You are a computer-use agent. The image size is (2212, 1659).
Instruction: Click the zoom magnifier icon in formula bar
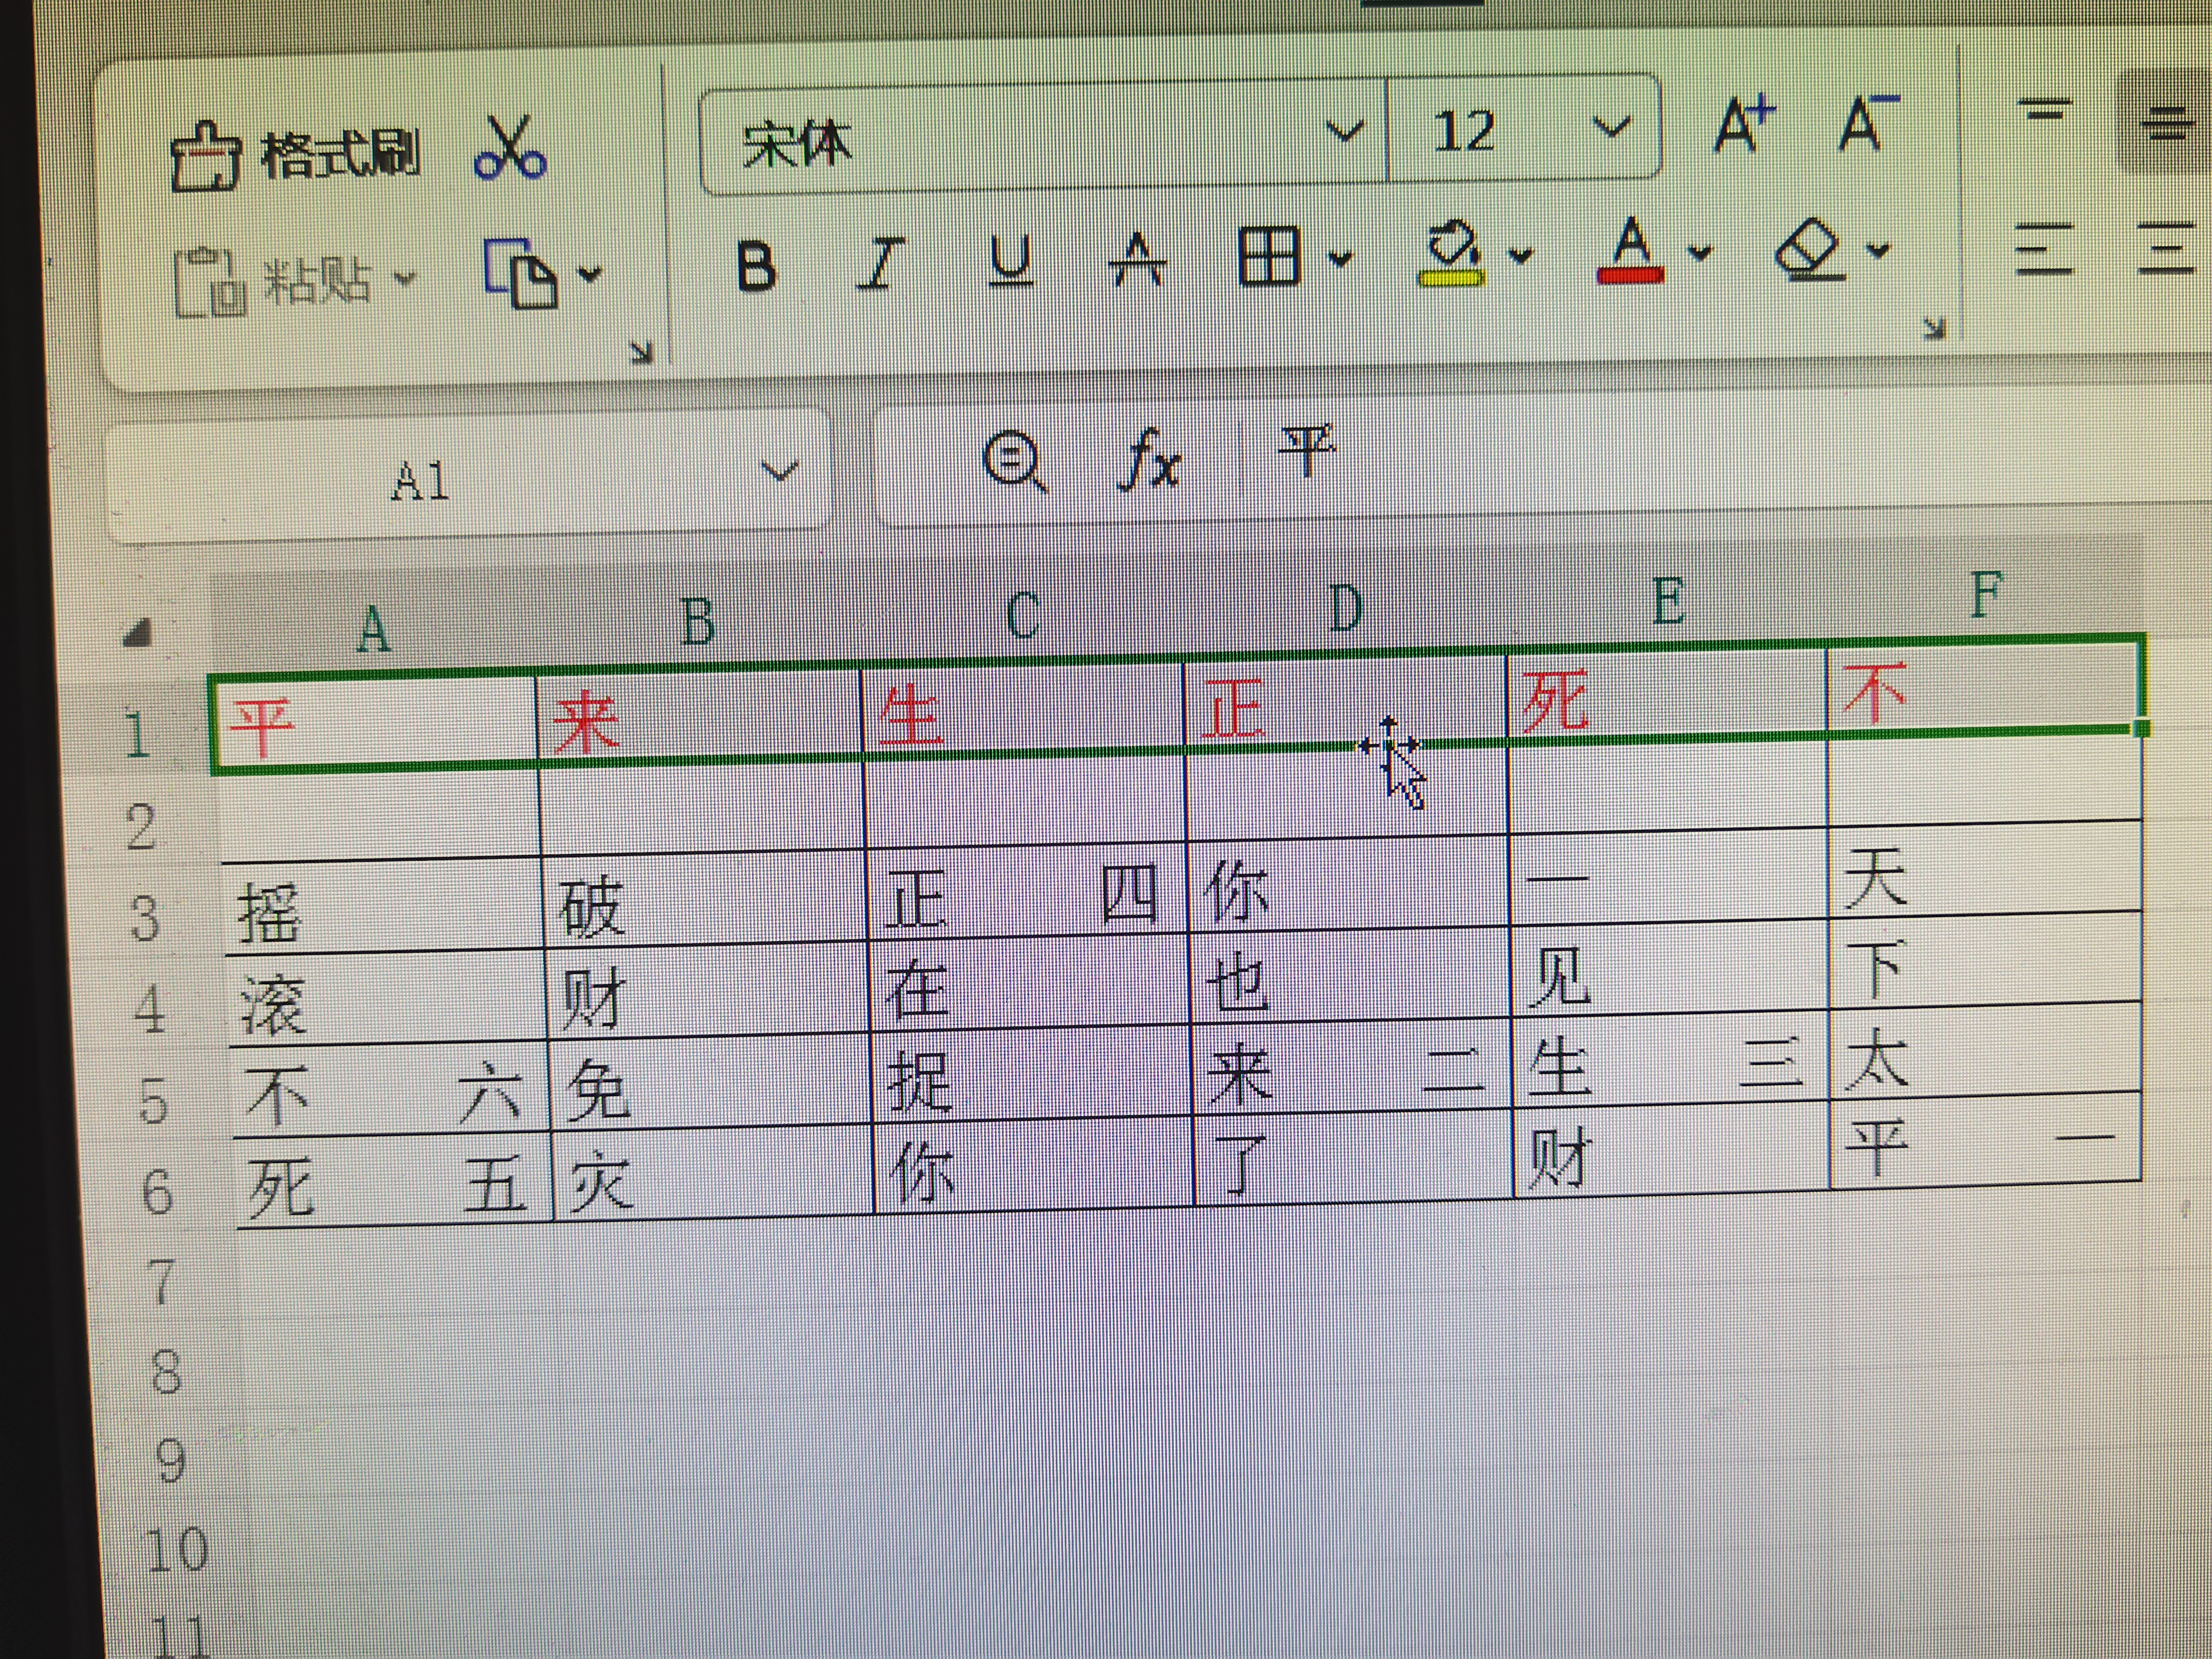pos(1014,461)
